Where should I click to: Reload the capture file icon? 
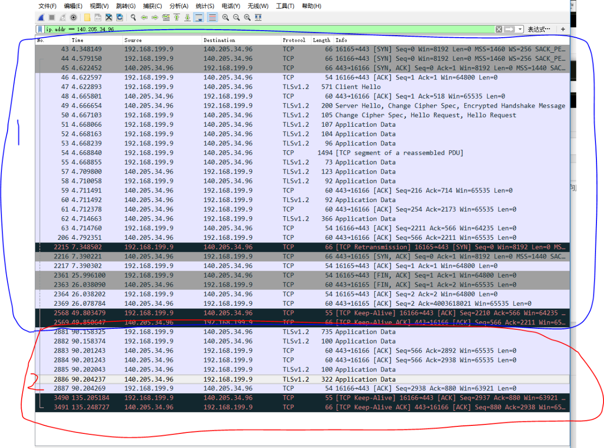[x=119, y=18]
